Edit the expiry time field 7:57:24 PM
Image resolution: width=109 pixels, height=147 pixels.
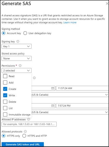point(82,106)
